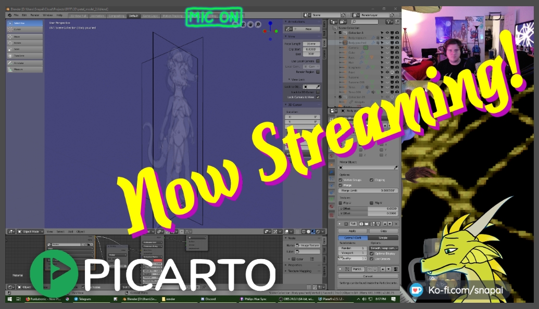Select the Move tool
The height and width of the screenshot is (309, 539).
25,36
